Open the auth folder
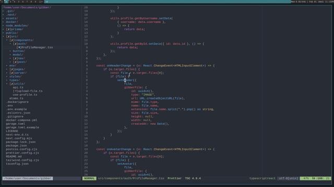334x187 pixels. click(22, 44)
